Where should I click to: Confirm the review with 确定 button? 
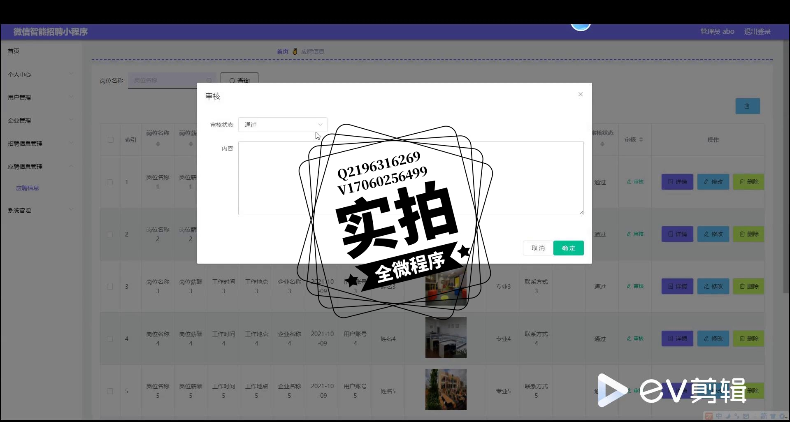568,248
